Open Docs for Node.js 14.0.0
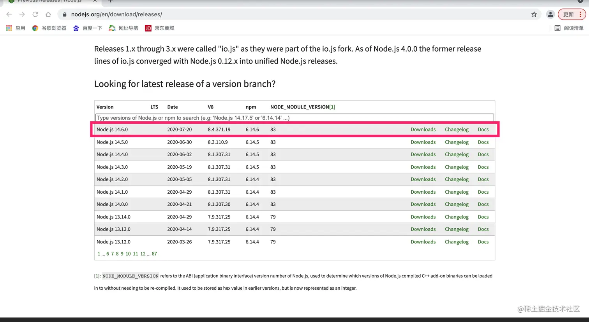Screen dimensions: 589x322 point(483,204)
